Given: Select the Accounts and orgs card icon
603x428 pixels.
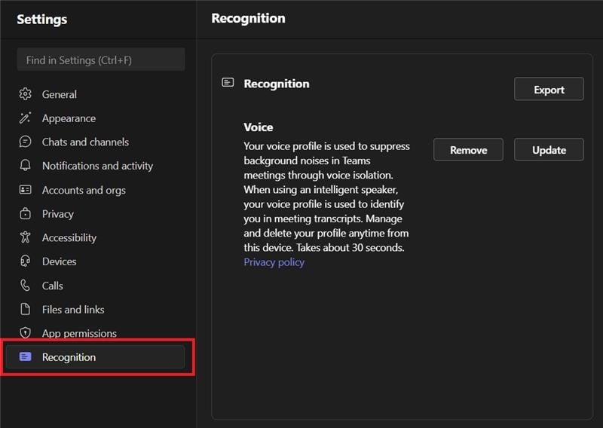Looking at the screenshot, I should (26, 190).
